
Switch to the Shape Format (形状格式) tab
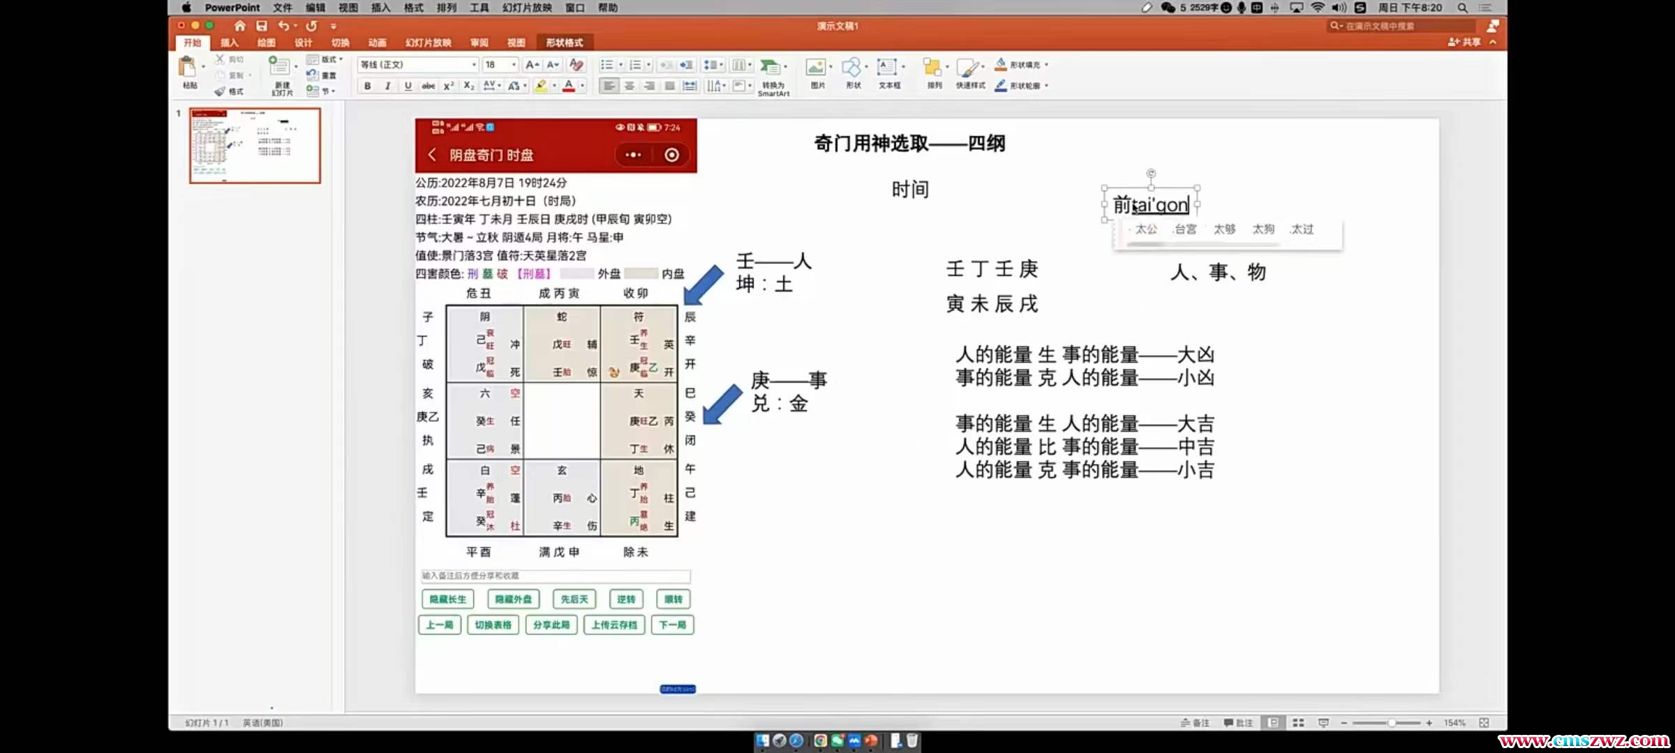tap(565, 43)
